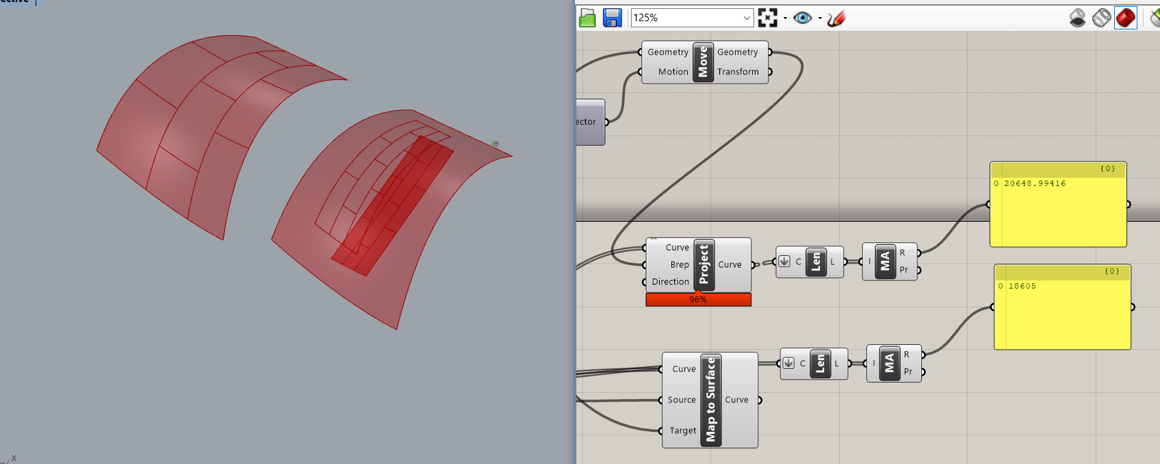Expand the arrow beside Zoom Extents
Viewport: 1160px width, 464px height.
785,18
